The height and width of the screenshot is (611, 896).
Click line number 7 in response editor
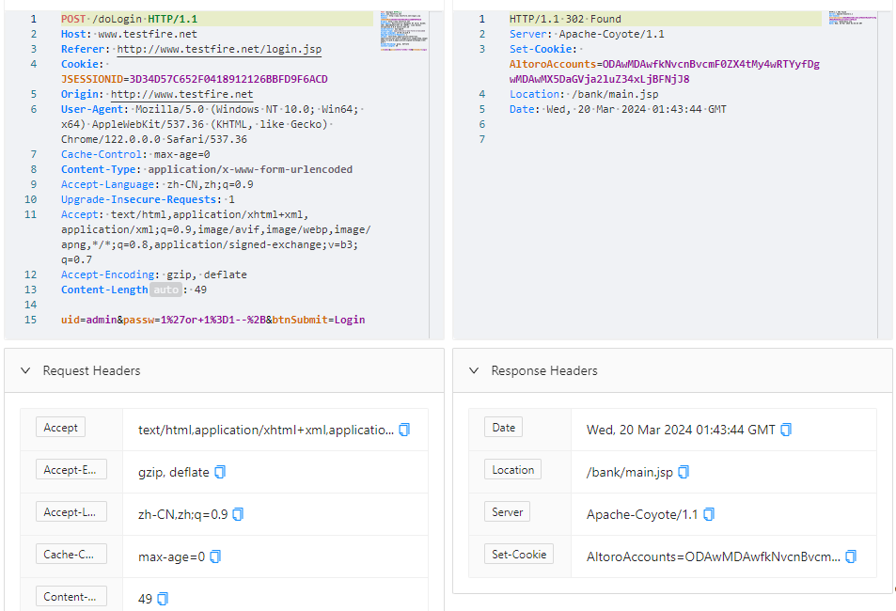(x=481, y=139)
